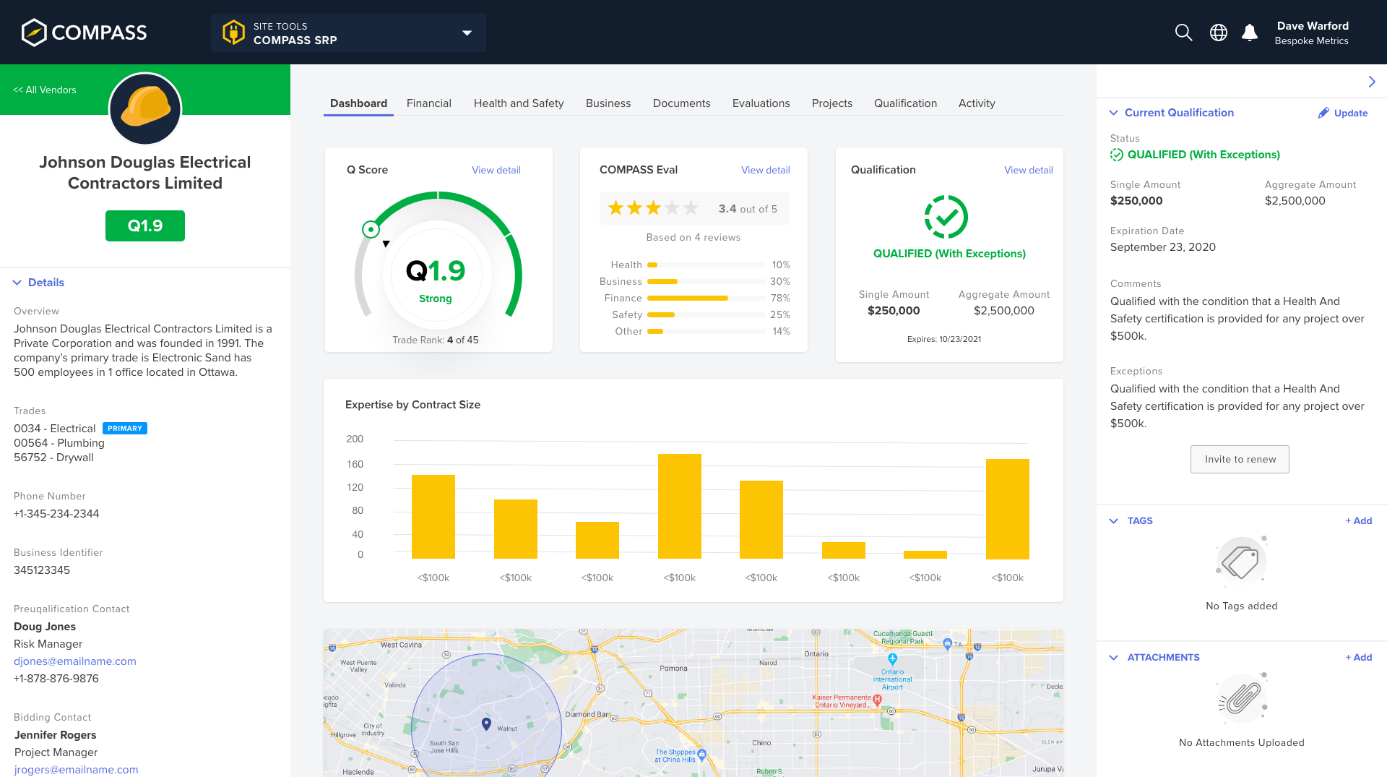View detail for Q Score
Viewport: 1387px width, 777px height.
496,170
